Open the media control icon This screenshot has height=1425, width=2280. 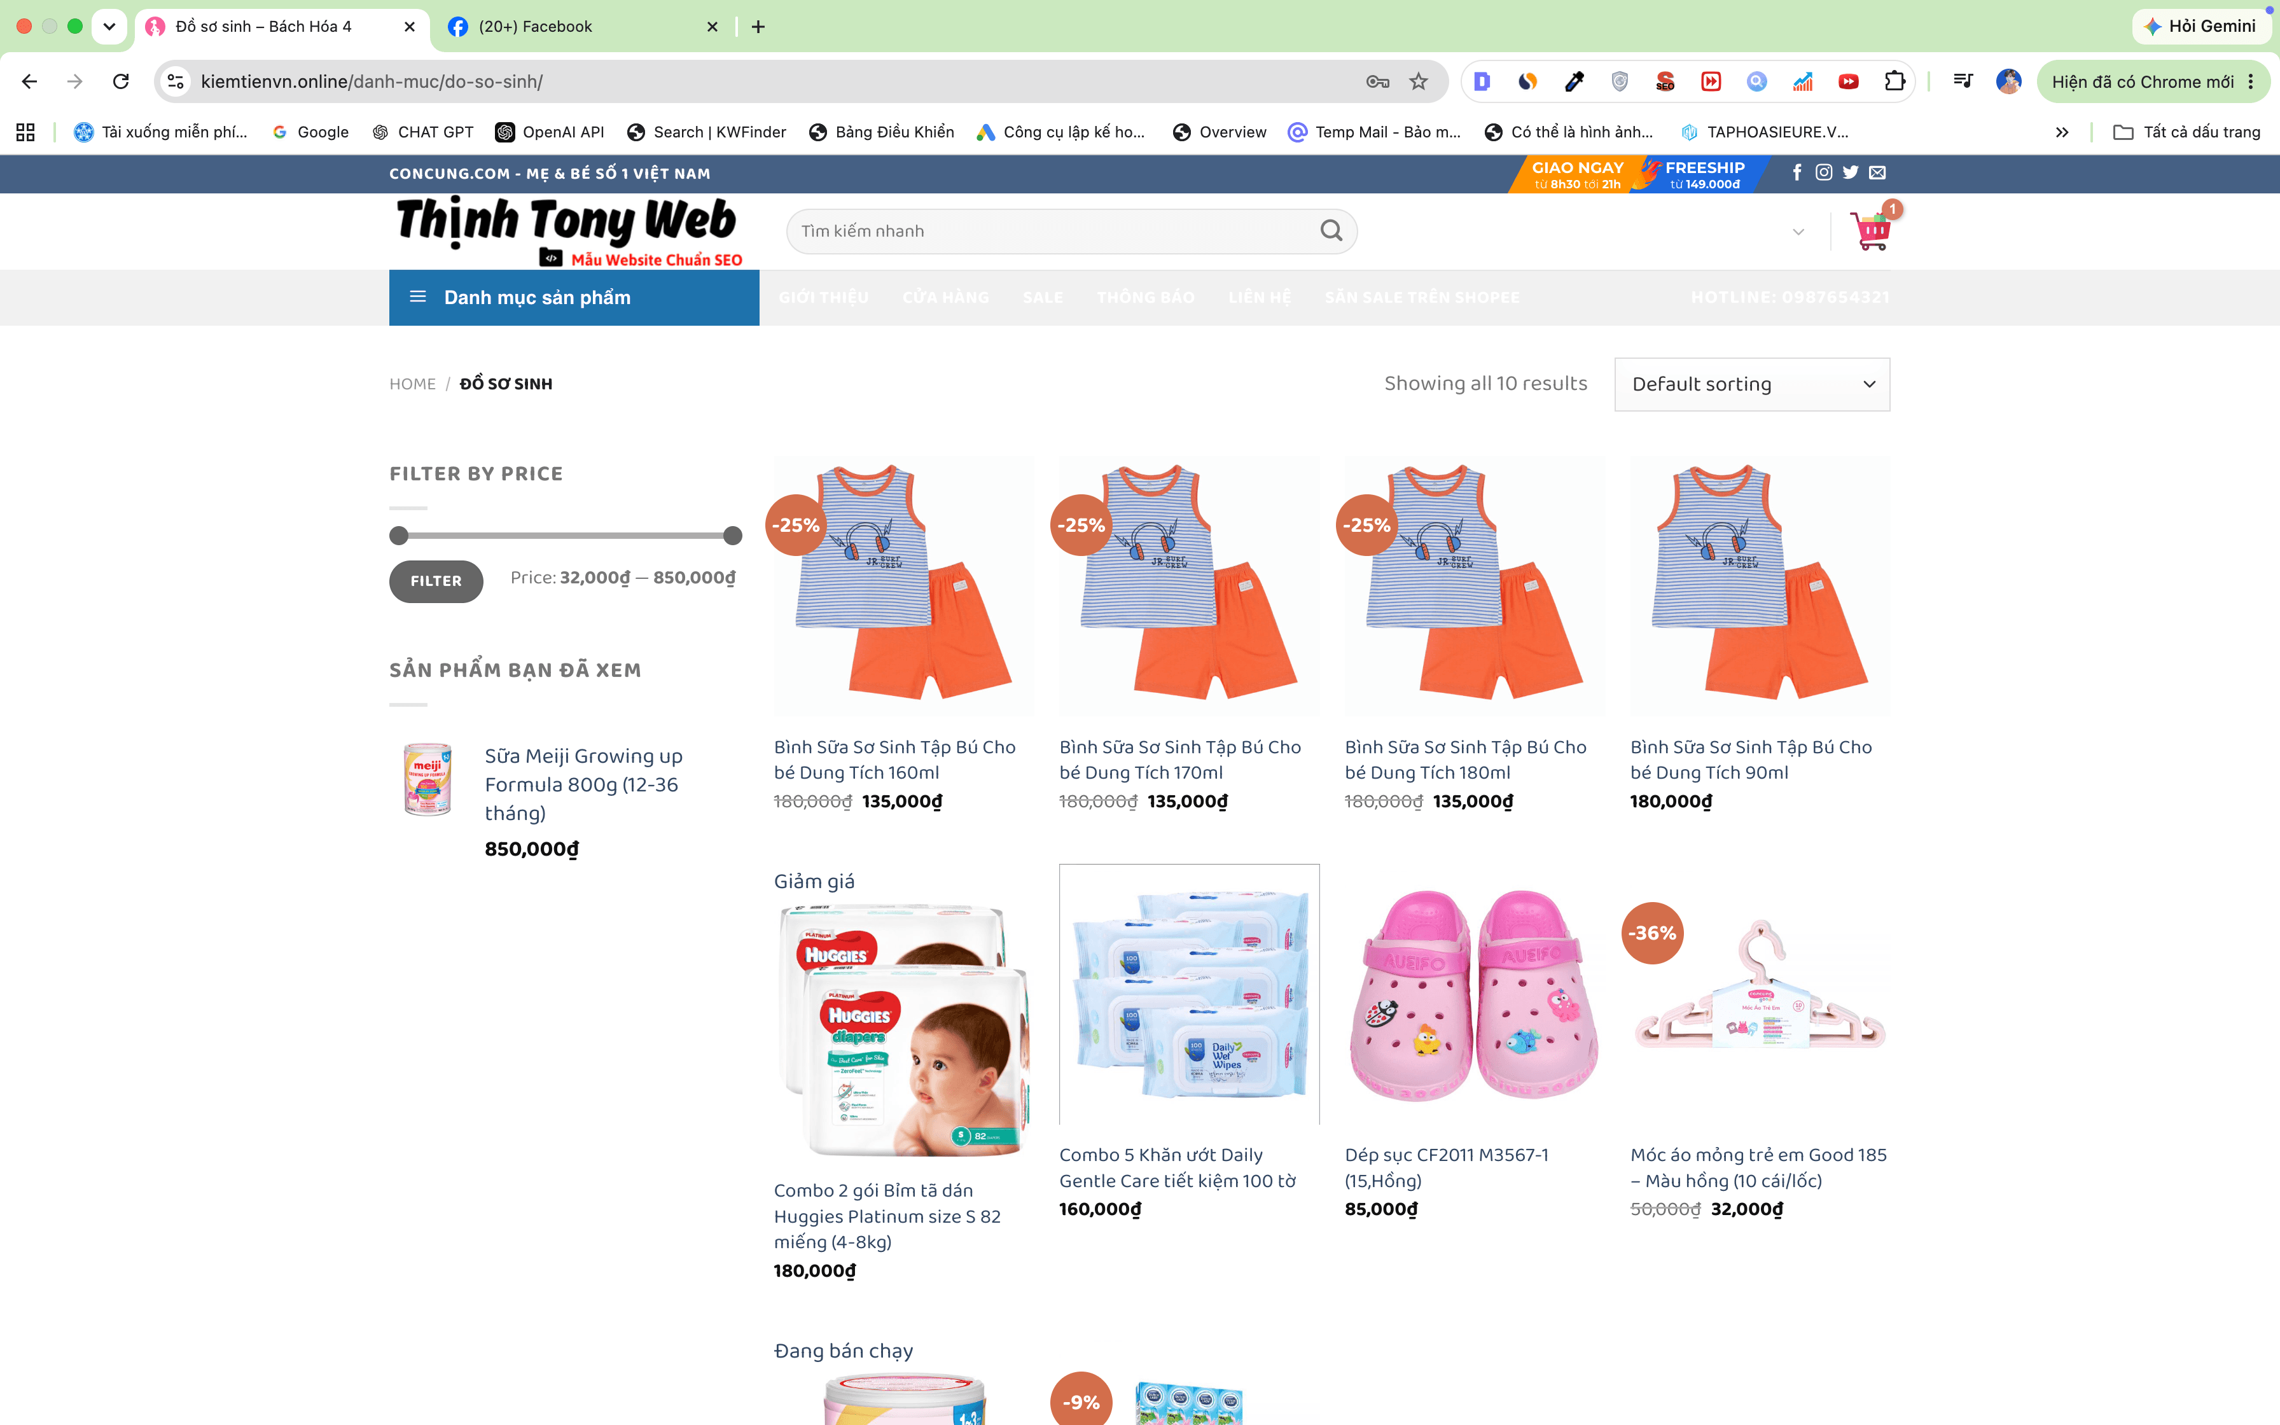[x=1963, y=82]
